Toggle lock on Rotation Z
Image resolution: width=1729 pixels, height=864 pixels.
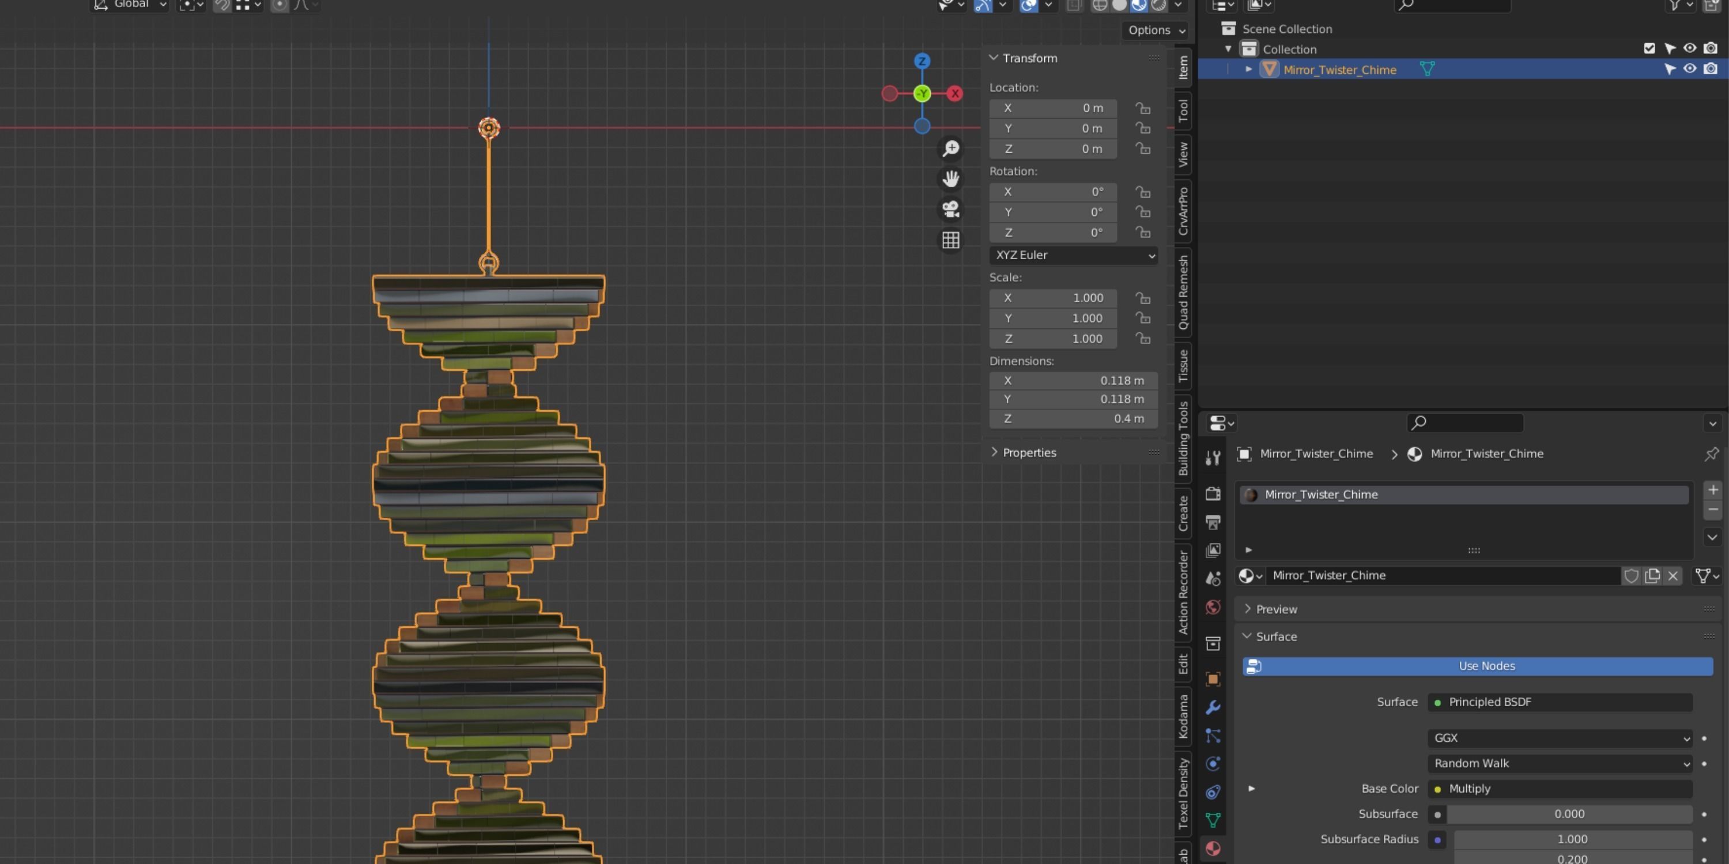coord(1142,232)
